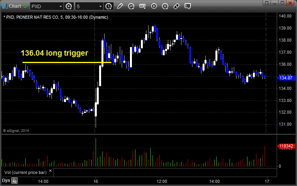Click the 134.00 price axis label
The height and width of the screenshot is (186, 297).
(285, 88)
